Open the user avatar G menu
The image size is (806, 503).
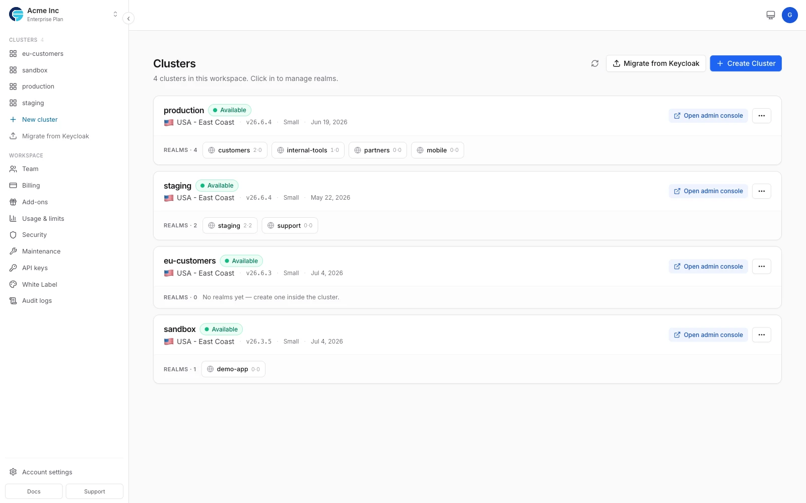[790, 15]
